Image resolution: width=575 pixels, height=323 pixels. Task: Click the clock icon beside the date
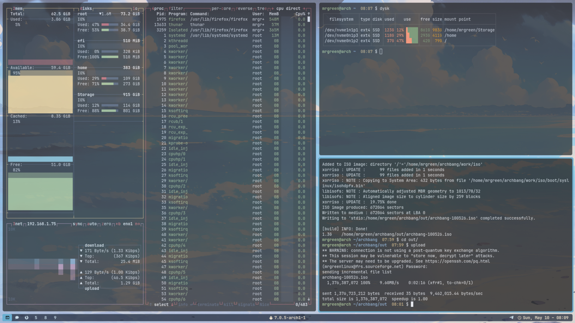click(520, 318)
